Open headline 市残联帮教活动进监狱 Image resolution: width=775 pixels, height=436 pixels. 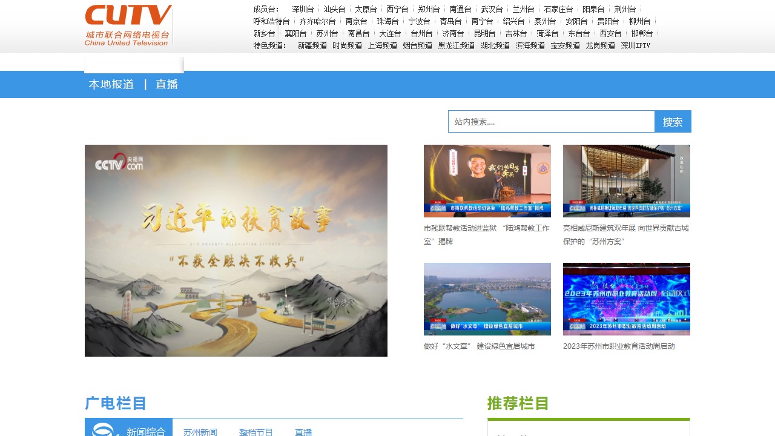click(487, 235)
